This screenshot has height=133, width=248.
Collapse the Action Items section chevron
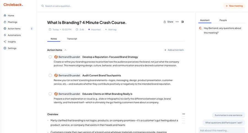65,50
